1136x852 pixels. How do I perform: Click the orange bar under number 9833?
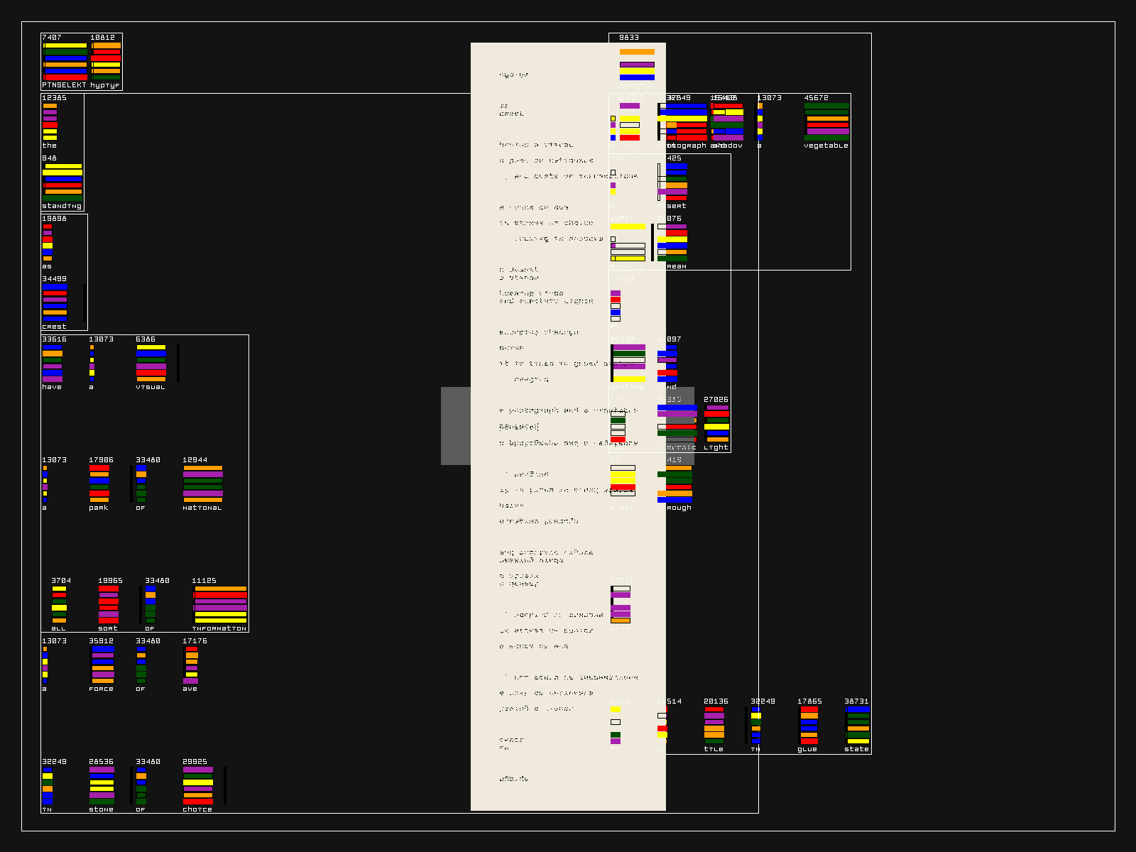click(x=637, y=52)
